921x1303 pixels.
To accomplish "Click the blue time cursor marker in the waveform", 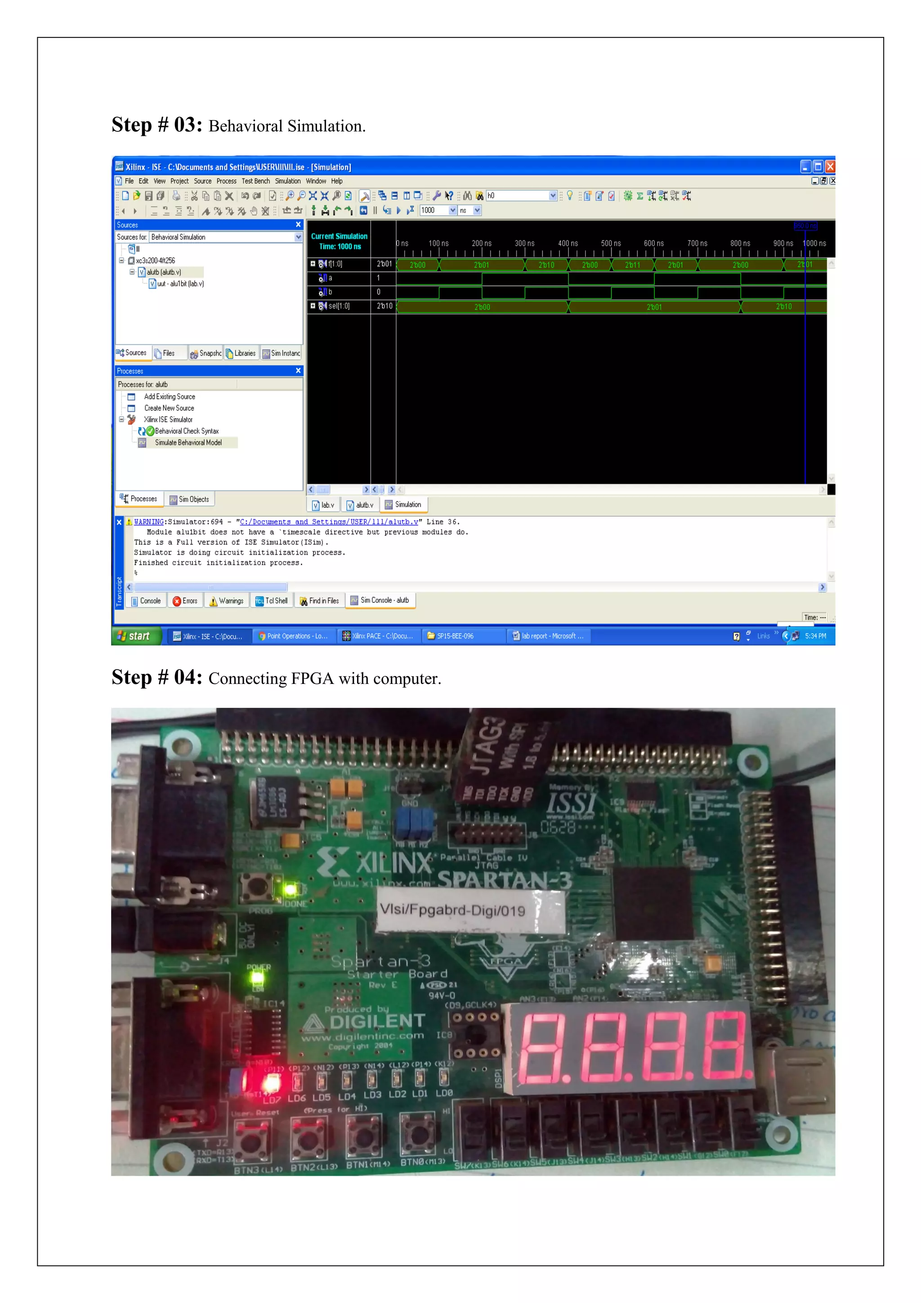I will 805,226.
